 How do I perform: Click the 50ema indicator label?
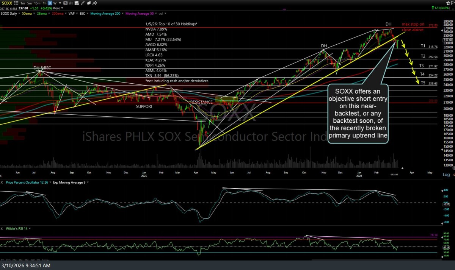tap(27, 13)
